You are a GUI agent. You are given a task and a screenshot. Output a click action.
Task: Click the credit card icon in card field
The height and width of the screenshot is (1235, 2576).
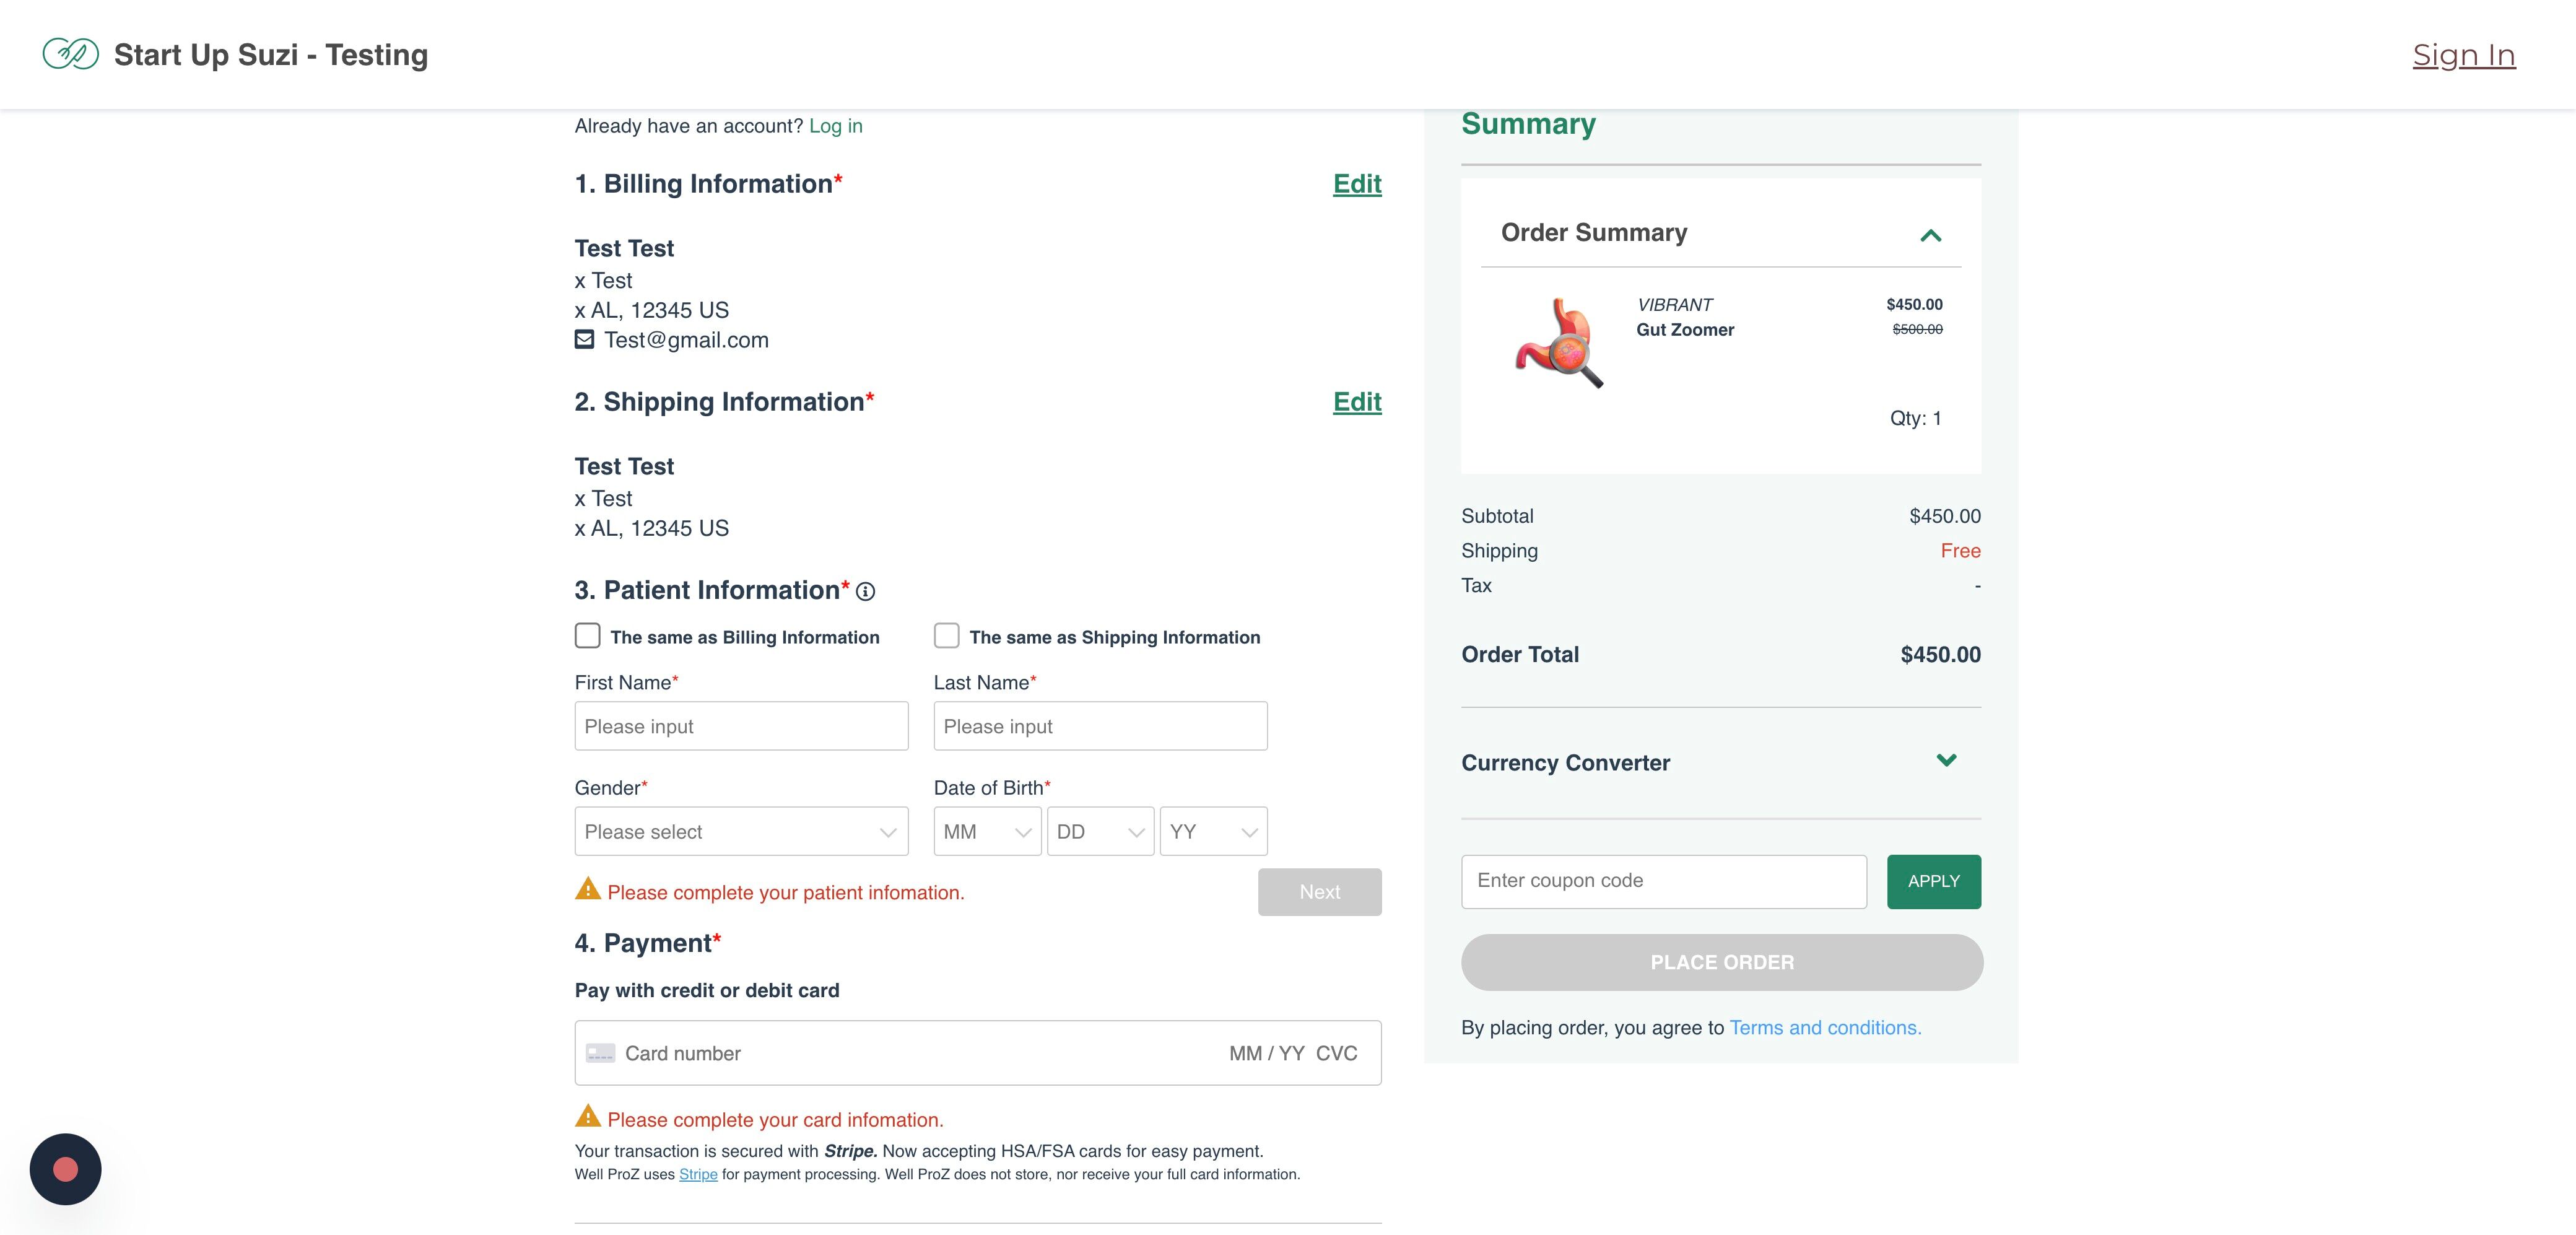pyautogui.click(x=600, y=1053)
